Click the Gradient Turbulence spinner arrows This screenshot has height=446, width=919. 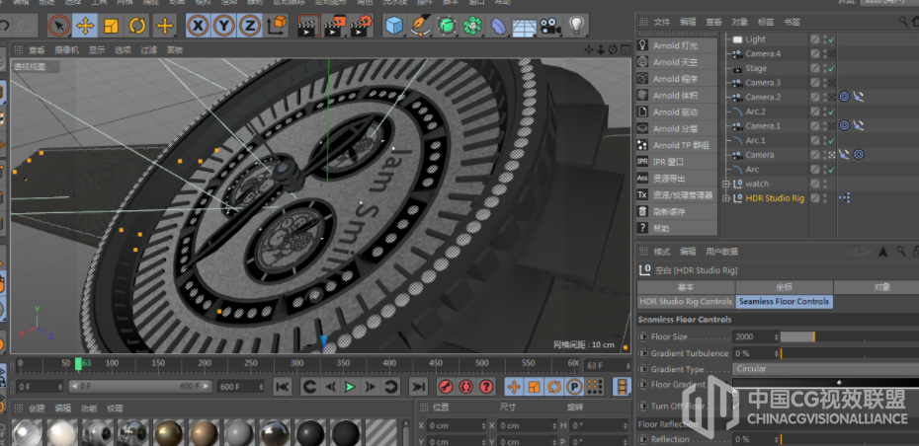coord(776,353)
